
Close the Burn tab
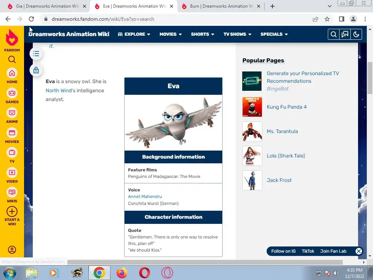[x=259, y=7]
